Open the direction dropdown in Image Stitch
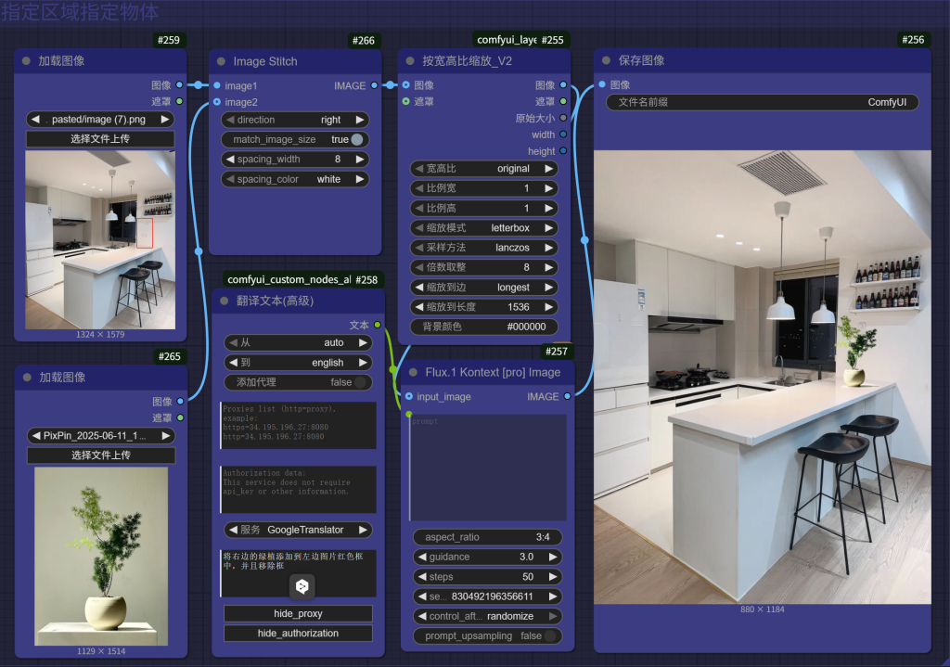 (295, 120)
